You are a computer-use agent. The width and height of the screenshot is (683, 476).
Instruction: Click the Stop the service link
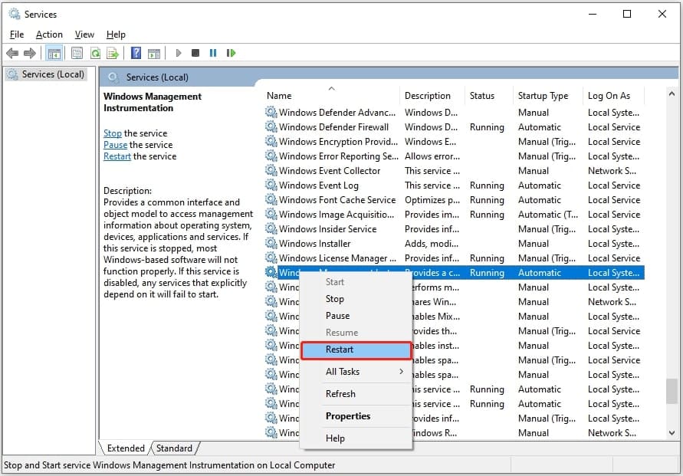(113, 133)
